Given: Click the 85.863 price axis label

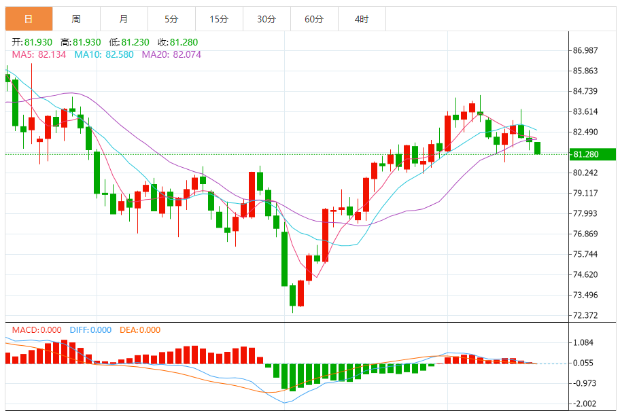Looking at the screenshot, I should (x=585, y=71).
